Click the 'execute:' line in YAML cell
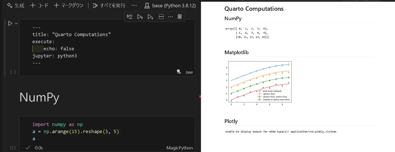This screenshot has width=395, height=152. 43,42
